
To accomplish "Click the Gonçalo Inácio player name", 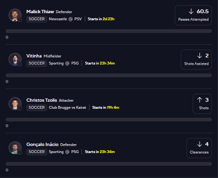I will (42, 145).
